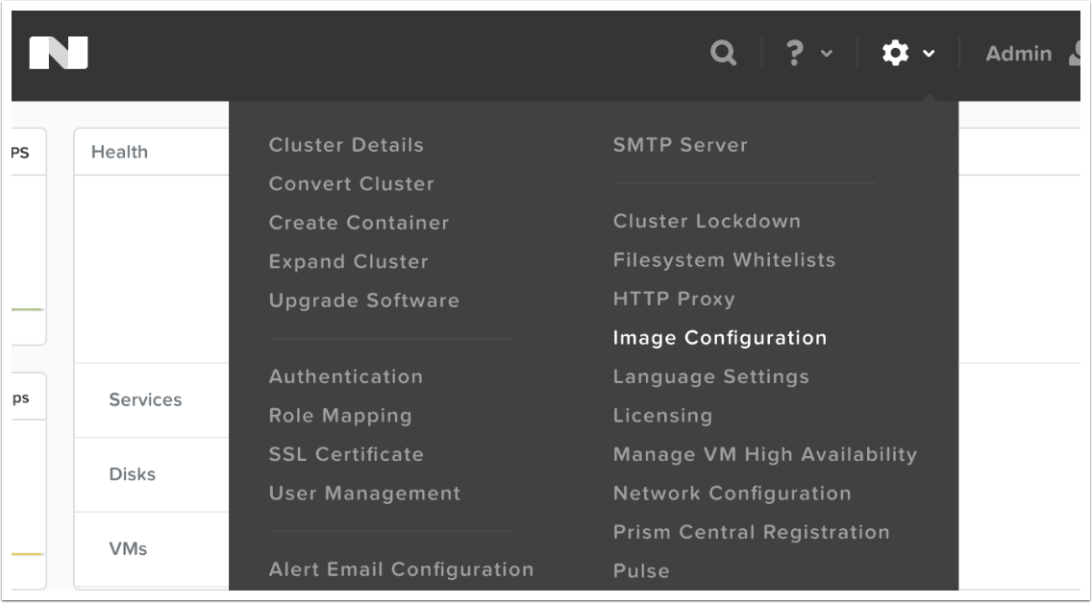
Task: Choose Upgrade Software option
Action: pos(363,301)
